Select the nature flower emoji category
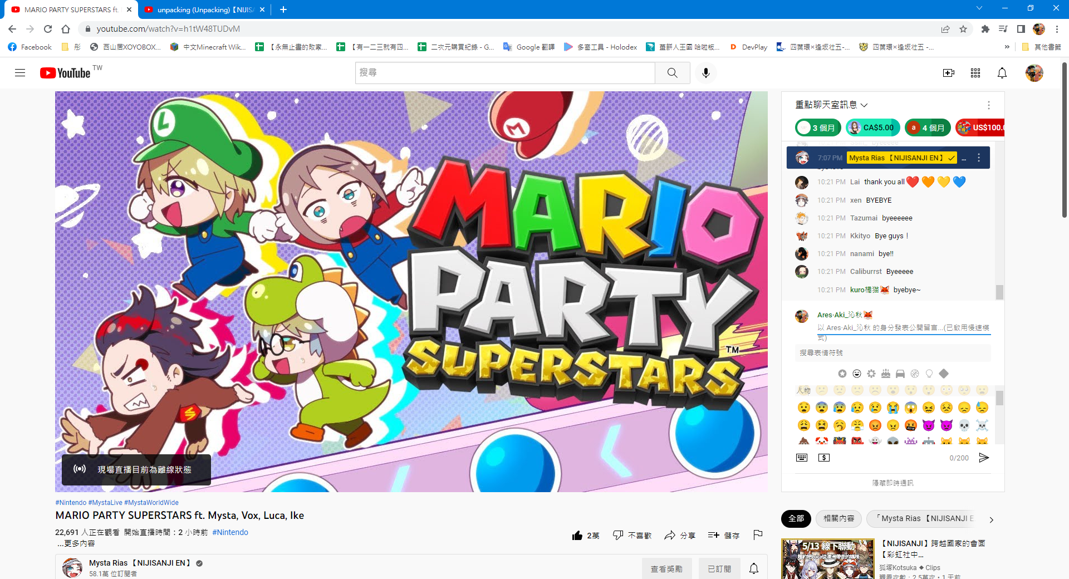This screenshot has height=579, width=1069. coord(871,374)
